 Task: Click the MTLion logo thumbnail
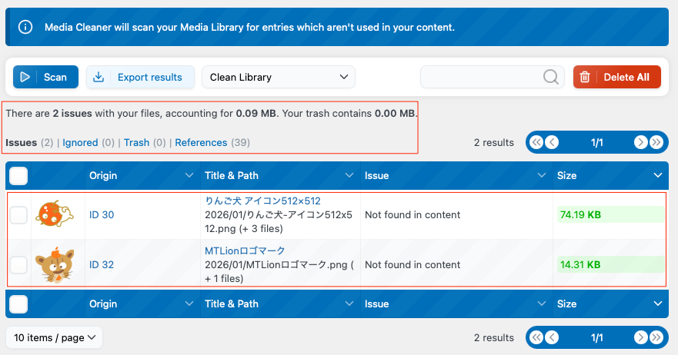pyautogui.click(x=58, y=265)
